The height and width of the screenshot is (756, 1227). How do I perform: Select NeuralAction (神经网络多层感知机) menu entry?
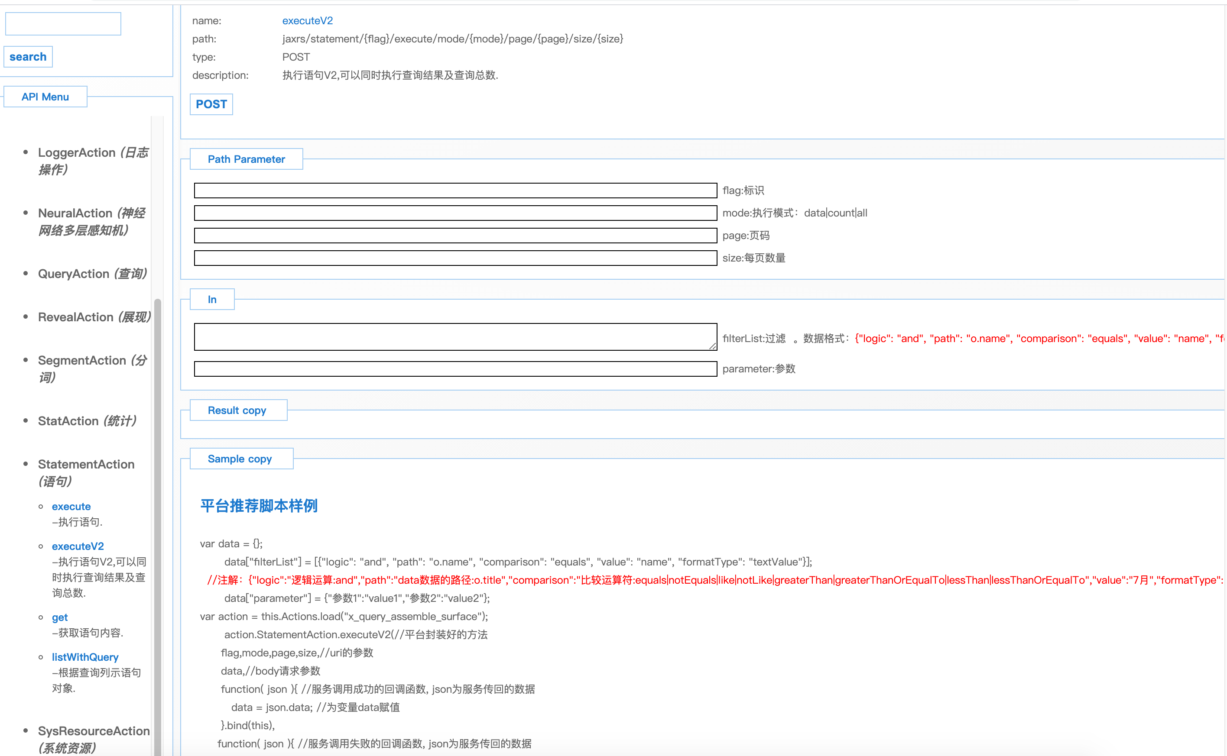91,222
